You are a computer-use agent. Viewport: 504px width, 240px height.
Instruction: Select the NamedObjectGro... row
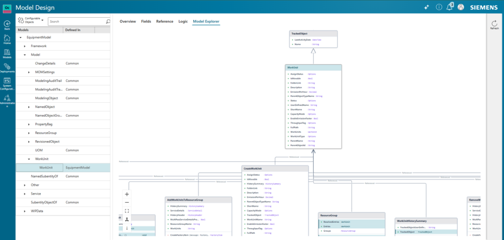(63, 116)
